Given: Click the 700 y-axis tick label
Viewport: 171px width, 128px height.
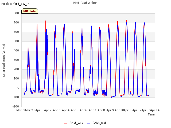Looking at the screenshot, I should tap(16, 22).
